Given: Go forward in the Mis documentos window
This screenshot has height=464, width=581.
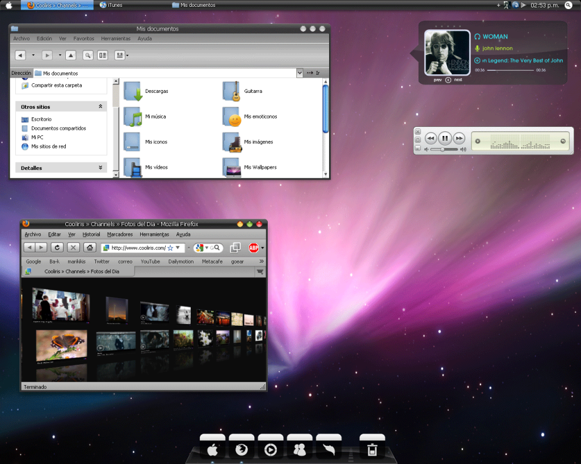Looking at the screenshot, I should (x=47, y=55).
